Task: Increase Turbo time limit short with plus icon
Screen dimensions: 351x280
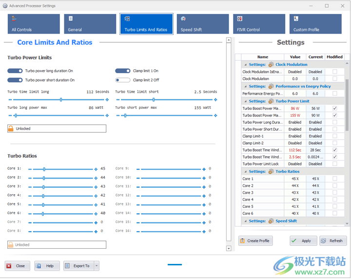Action: coord(215,100)
